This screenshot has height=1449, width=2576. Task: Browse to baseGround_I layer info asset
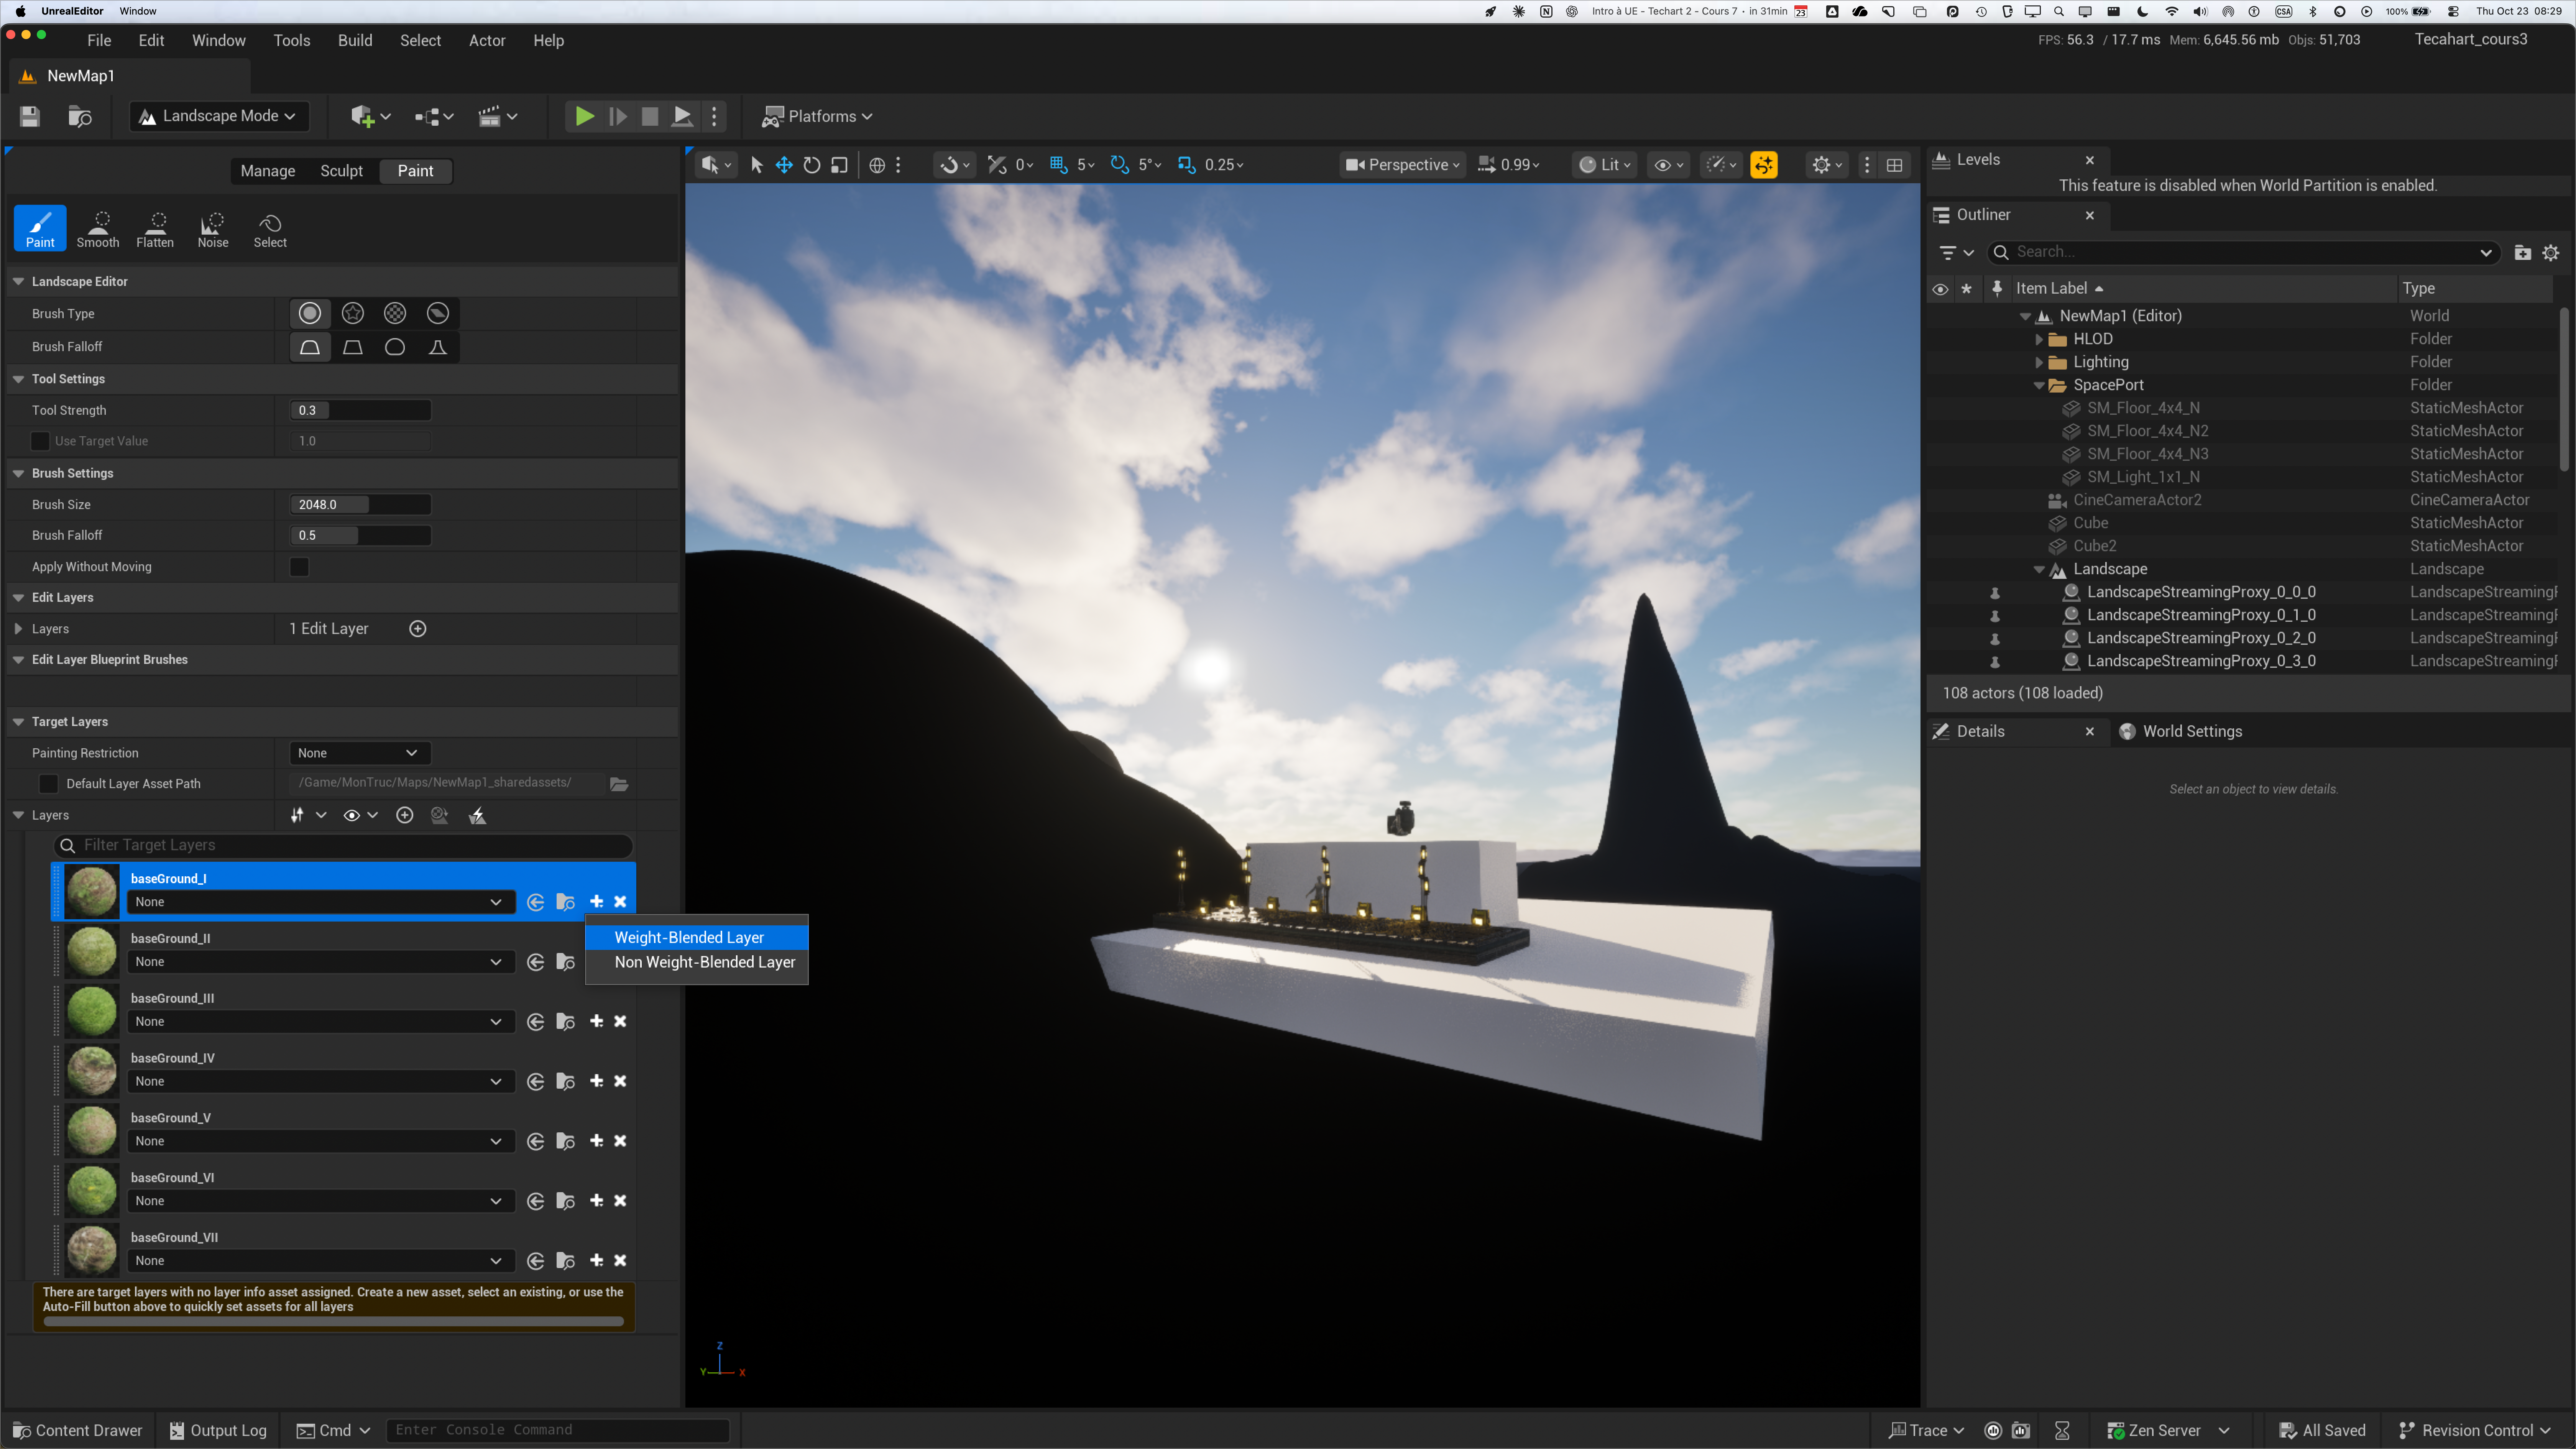pyautogui.click(x=566, y=902)
